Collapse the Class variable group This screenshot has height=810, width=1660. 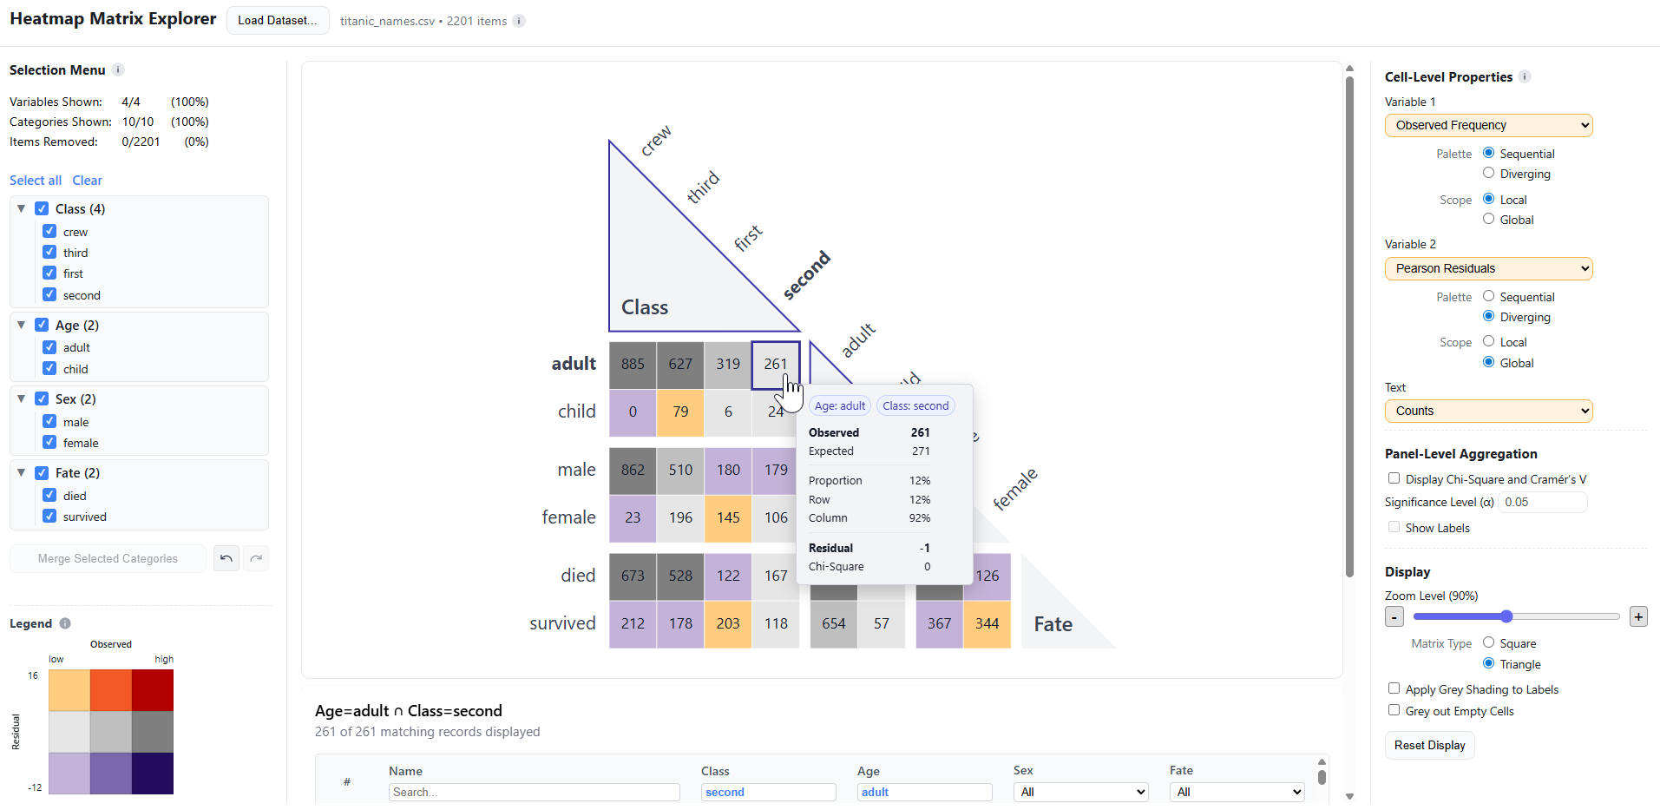tap(22, 208)
